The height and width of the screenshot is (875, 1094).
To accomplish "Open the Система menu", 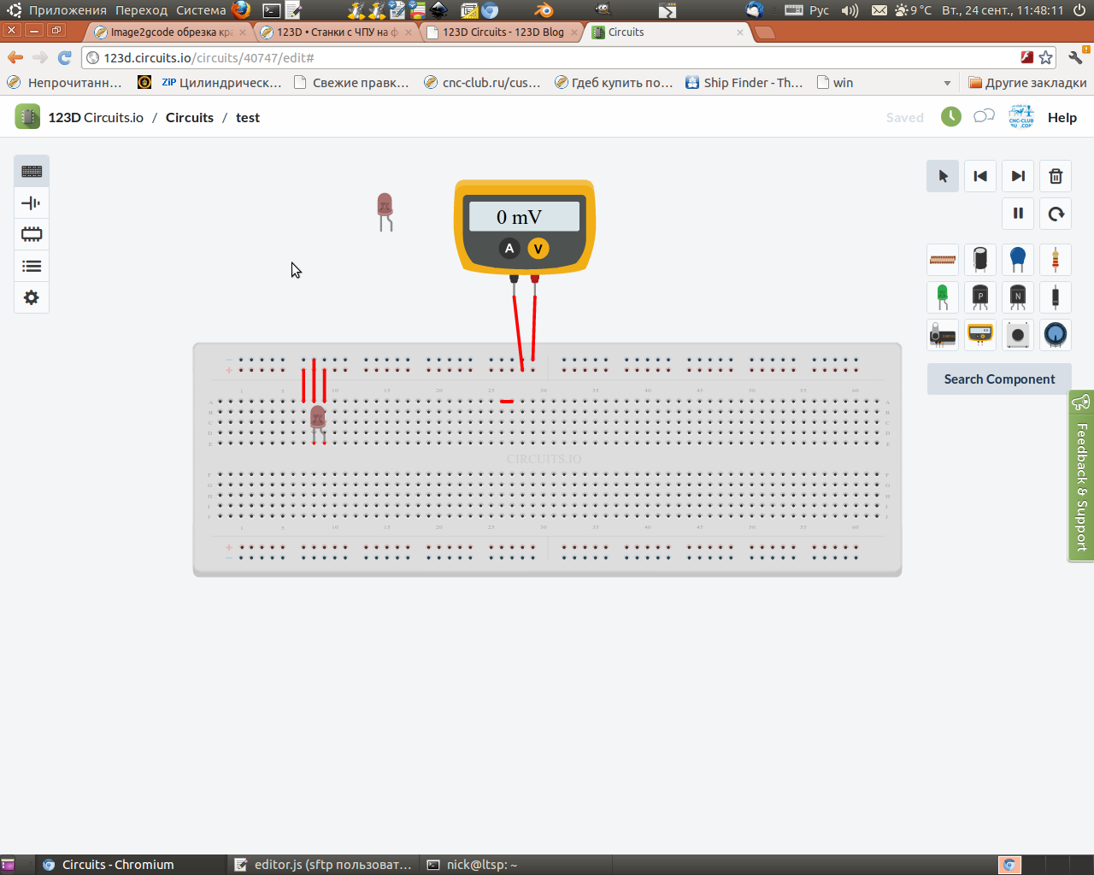I will 201,10.
